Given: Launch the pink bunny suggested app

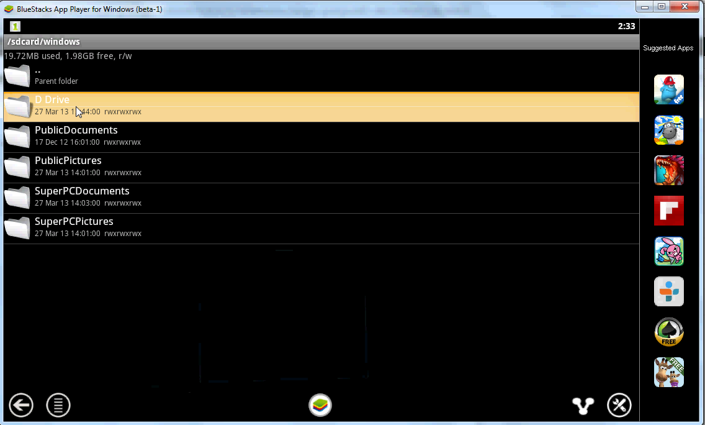Looking at the screenshot, I should [x=669, y=251].
